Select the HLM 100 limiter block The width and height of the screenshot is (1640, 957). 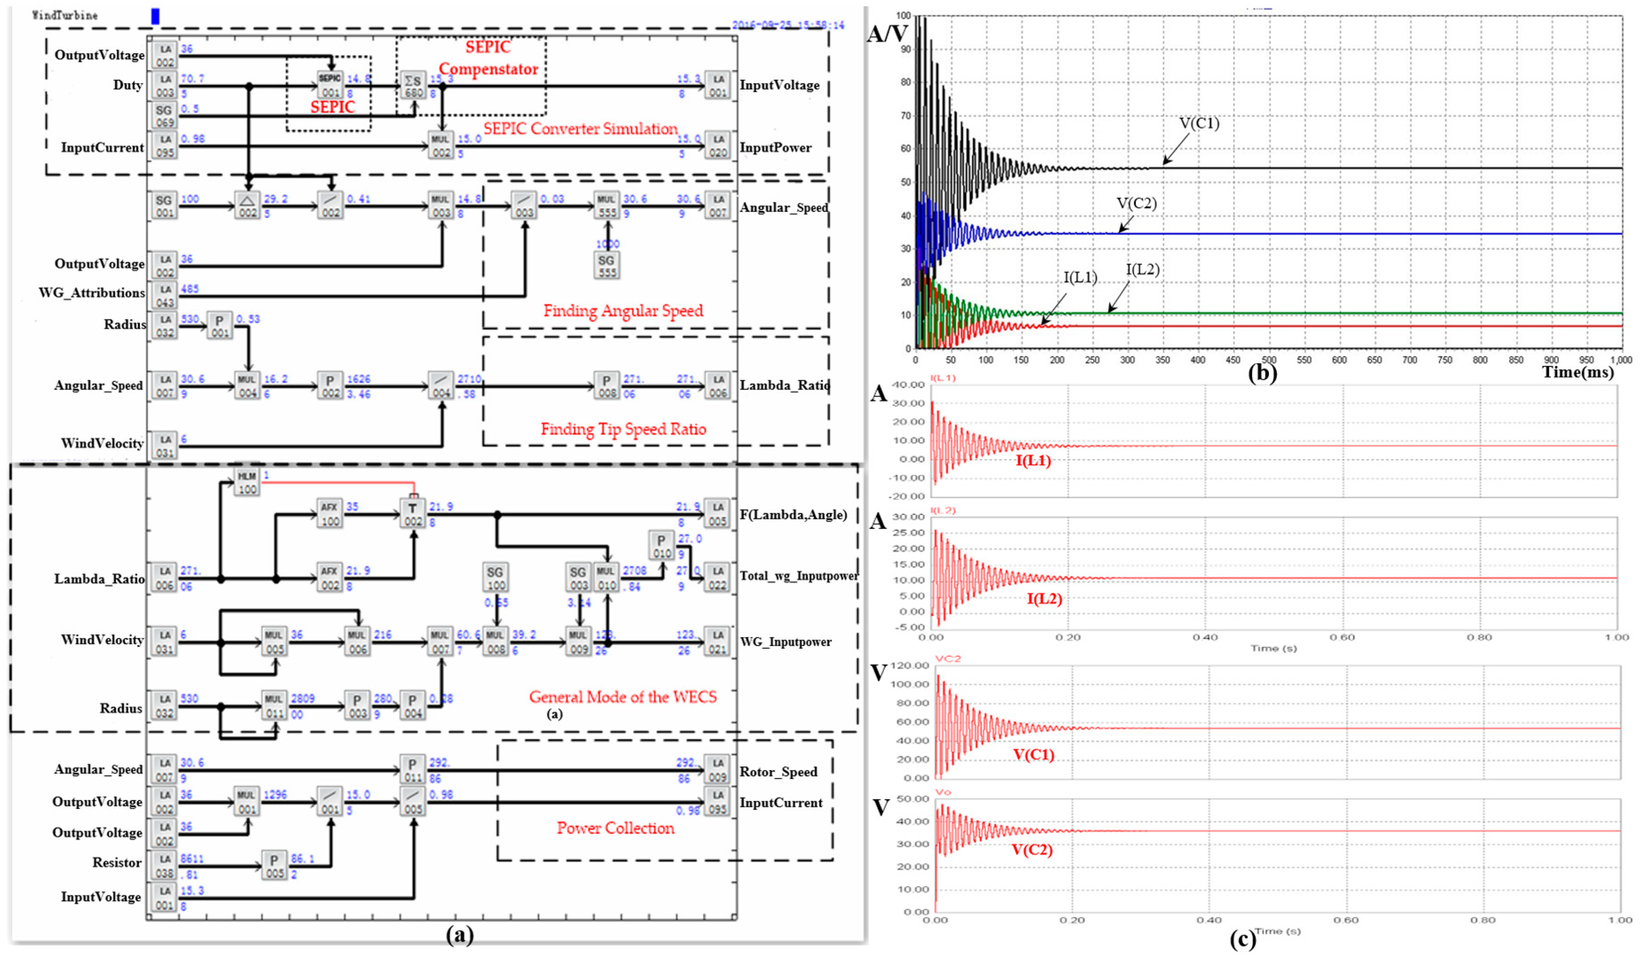[247, 482]
